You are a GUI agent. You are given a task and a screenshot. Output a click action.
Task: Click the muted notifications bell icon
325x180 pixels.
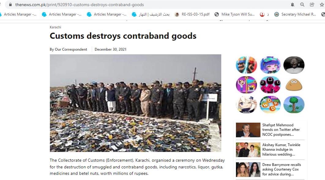293,5
